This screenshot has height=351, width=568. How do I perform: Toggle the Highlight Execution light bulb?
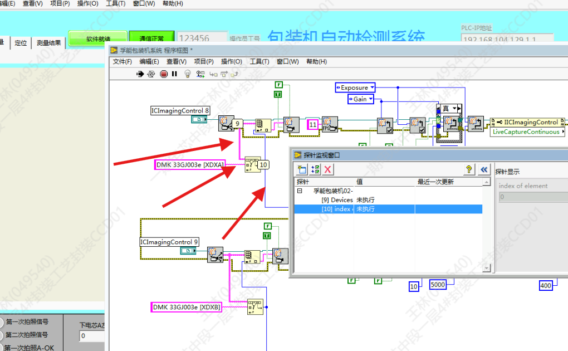pyautogui.click(x=187, y=74)
